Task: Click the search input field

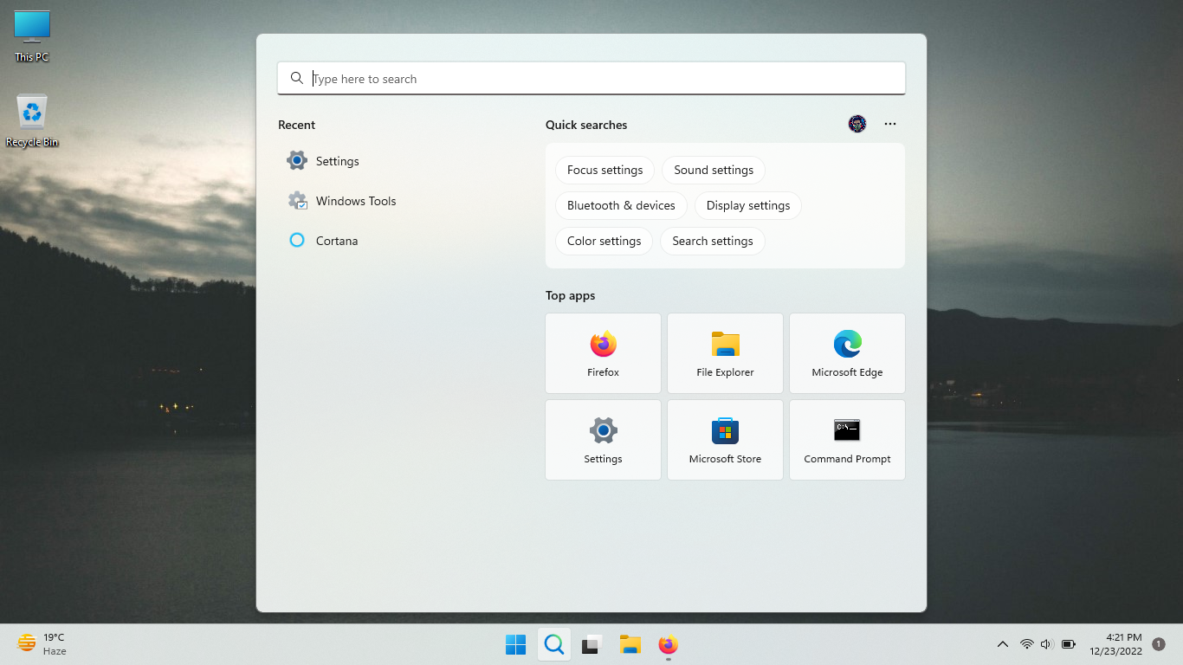Action: 591,78
